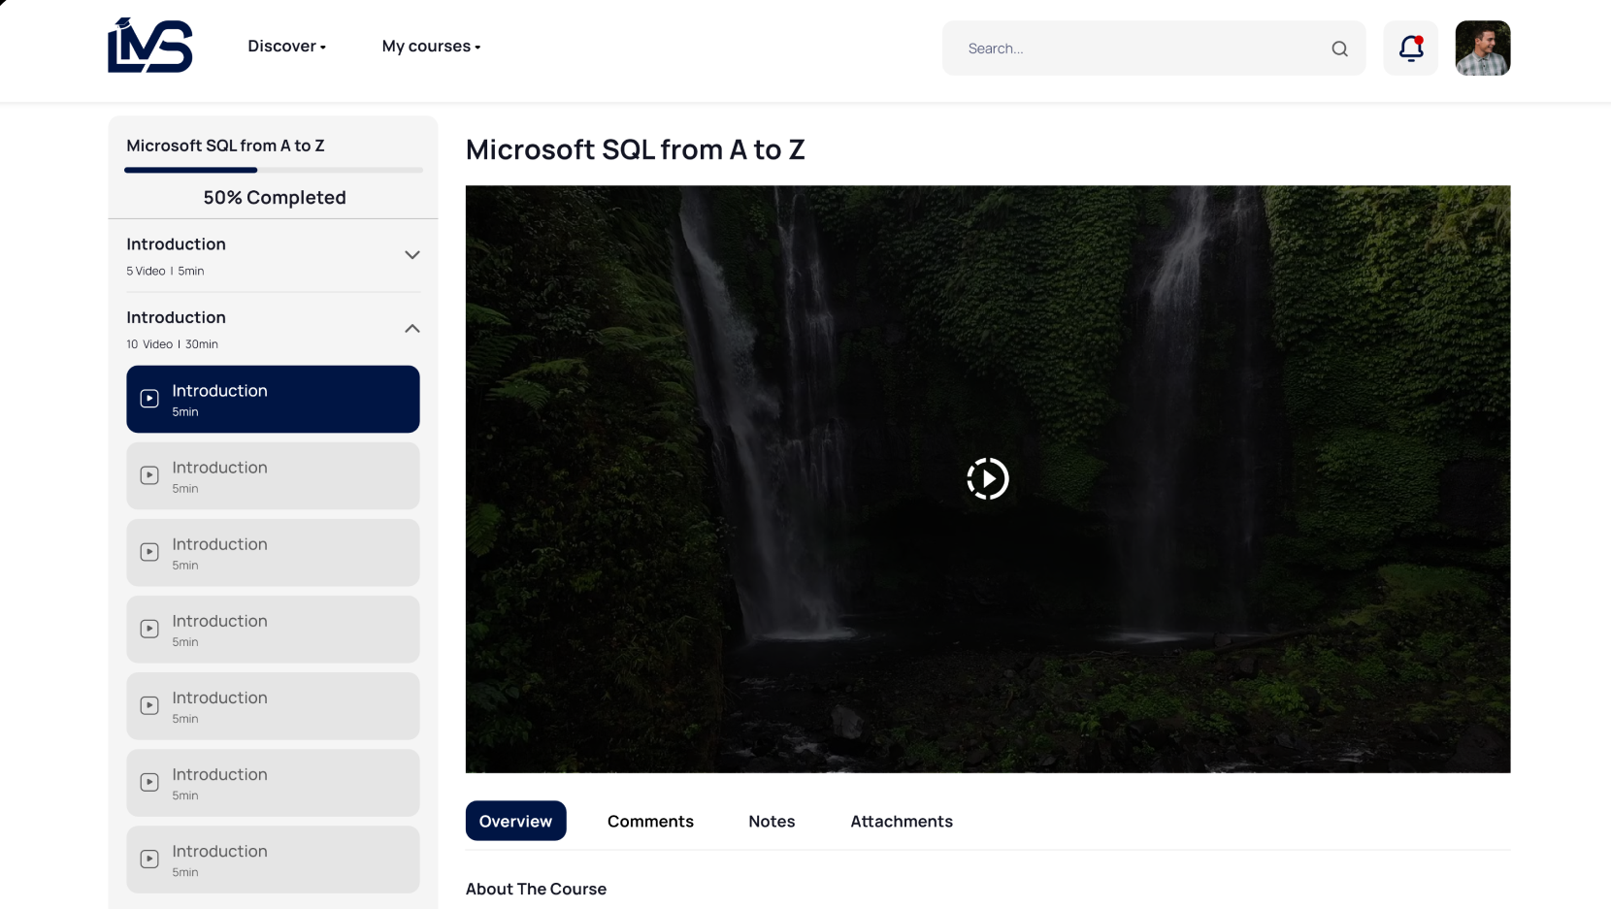The width and height of the screenshot is (1611, 909).
Task: Click play icon on second Introduction lesson
Action: pyautogui.click(x=149, y=475)
